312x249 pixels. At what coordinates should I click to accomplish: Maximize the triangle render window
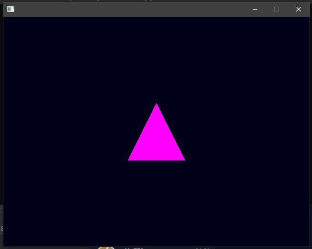(x=277, y=9)
